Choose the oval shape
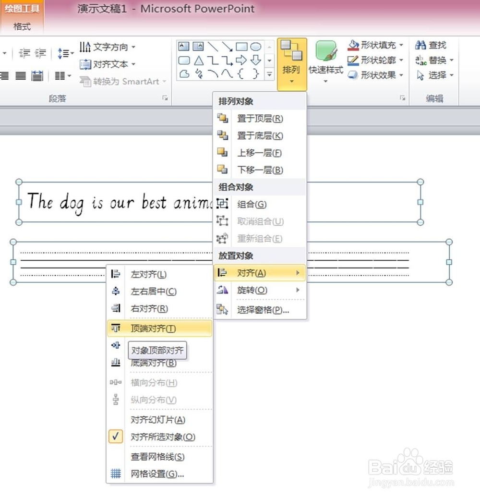This screenshot has width=480, height=499. coord(256,47)
